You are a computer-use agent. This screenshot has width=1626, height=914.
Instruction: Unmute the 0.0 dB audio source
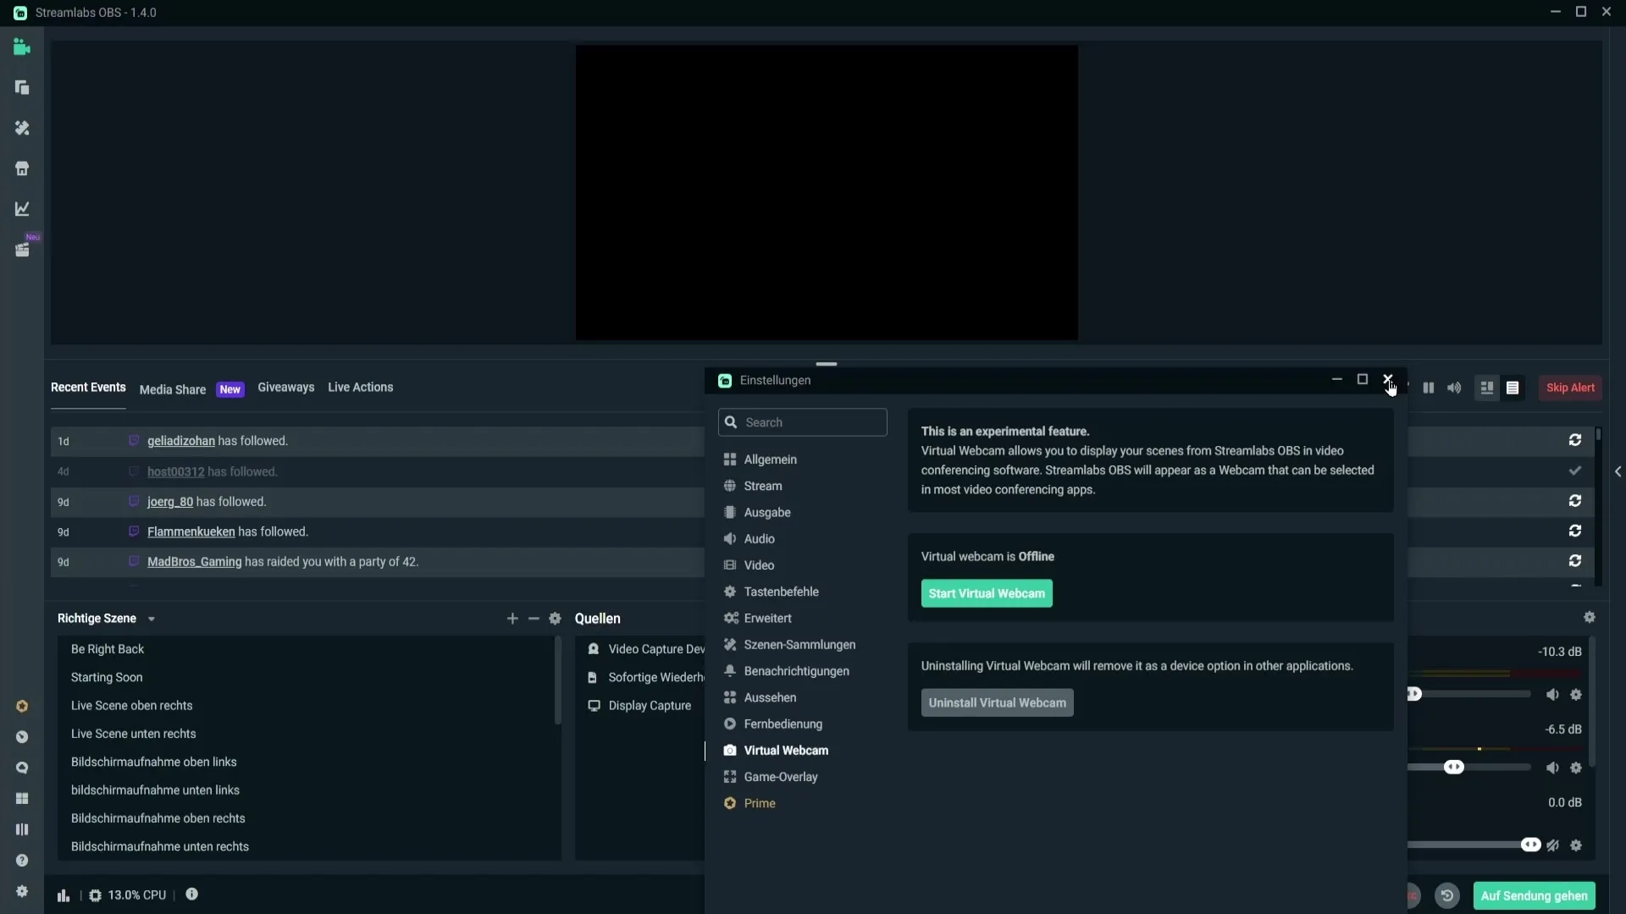coord(1552,845)
